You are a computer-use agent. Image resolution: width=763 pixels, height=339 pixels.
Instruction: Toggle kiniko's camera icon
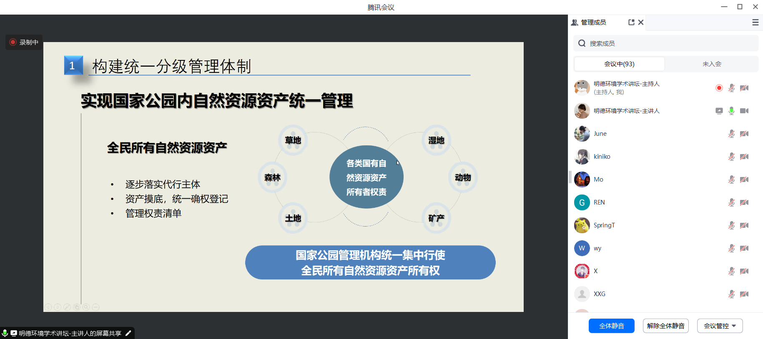tap(744, 157)
